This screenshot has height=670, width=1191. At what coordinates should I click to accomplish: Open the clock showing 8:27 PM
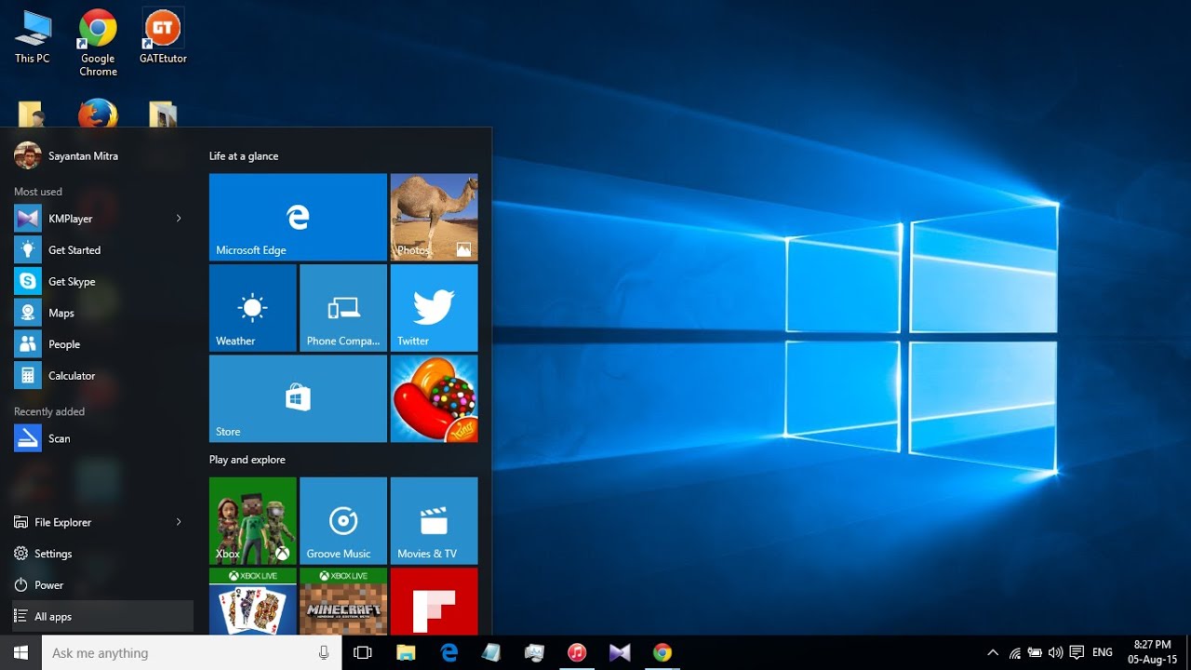1152,652
